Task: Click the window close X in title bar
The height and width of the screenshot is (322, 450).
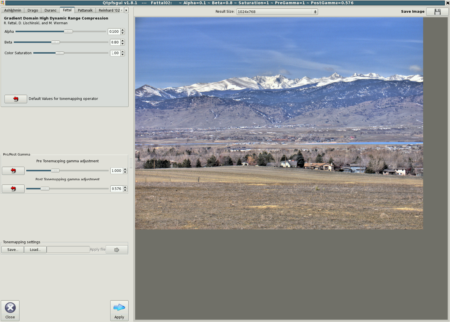Action: point(447,3)
